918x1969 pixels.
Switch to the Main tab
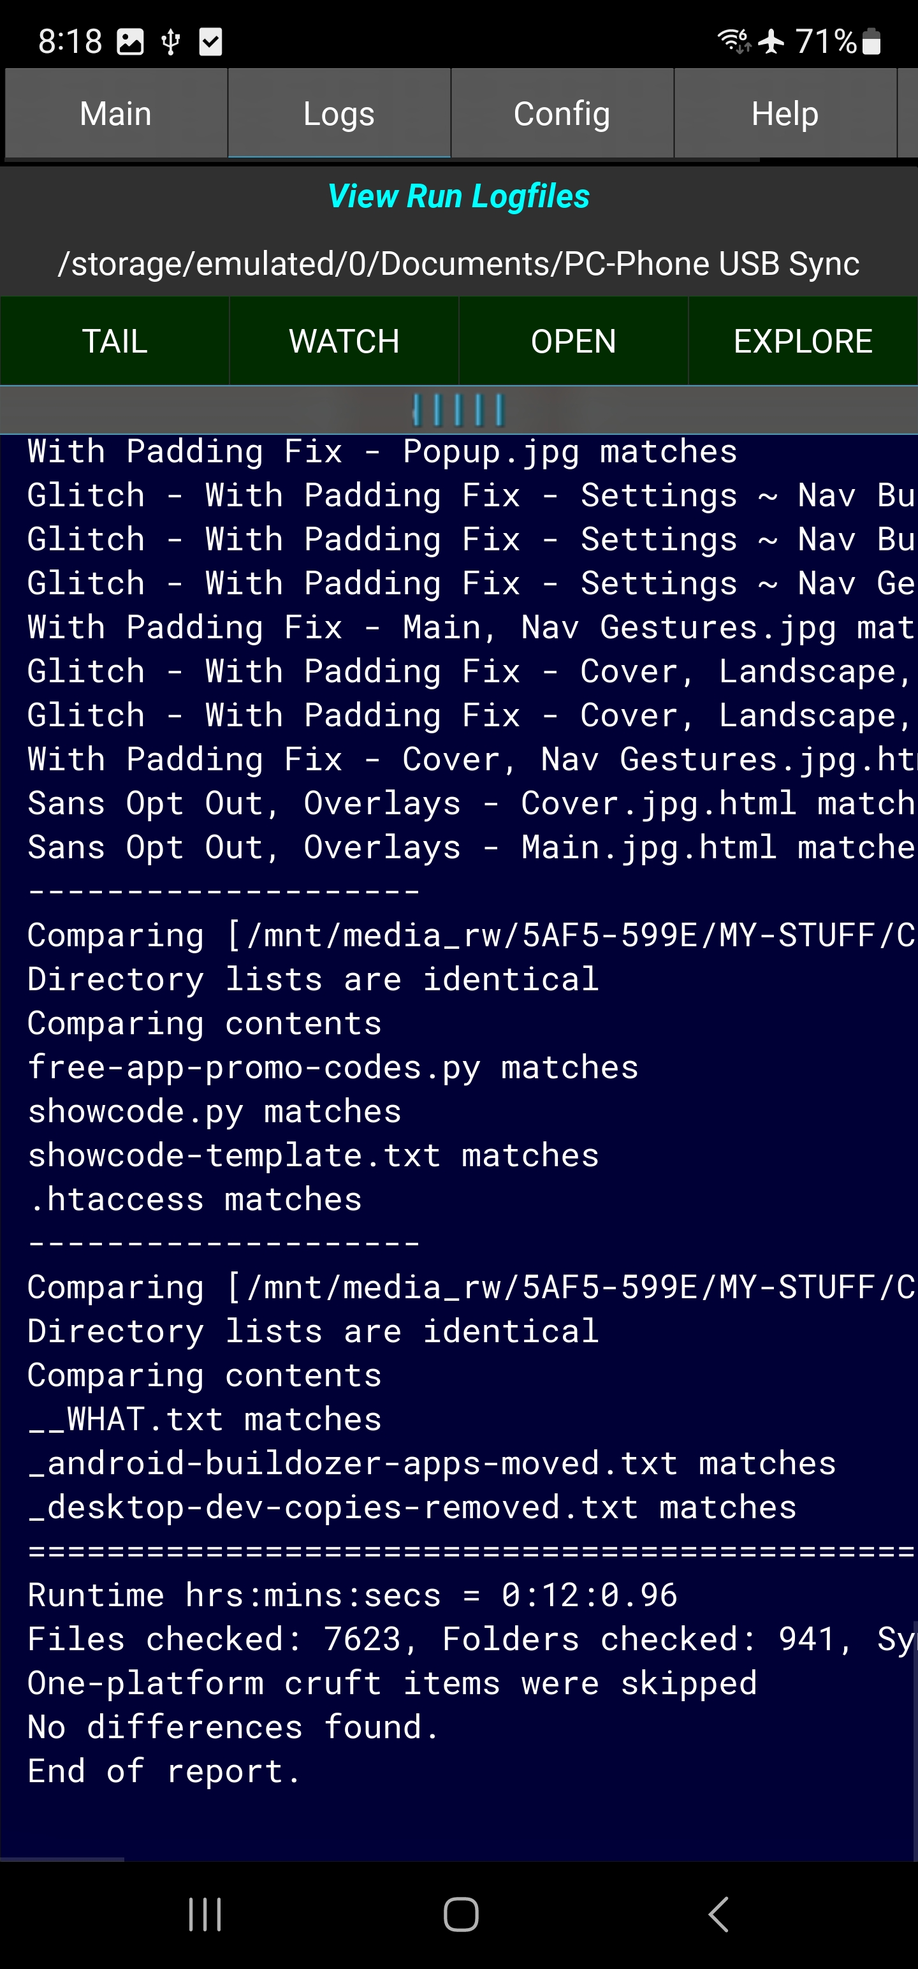coord(115,114)
